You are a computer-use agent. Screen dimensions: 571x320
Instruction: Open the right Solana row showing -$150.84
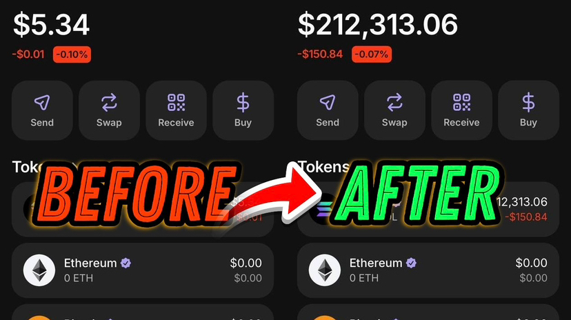coord(428,210)
